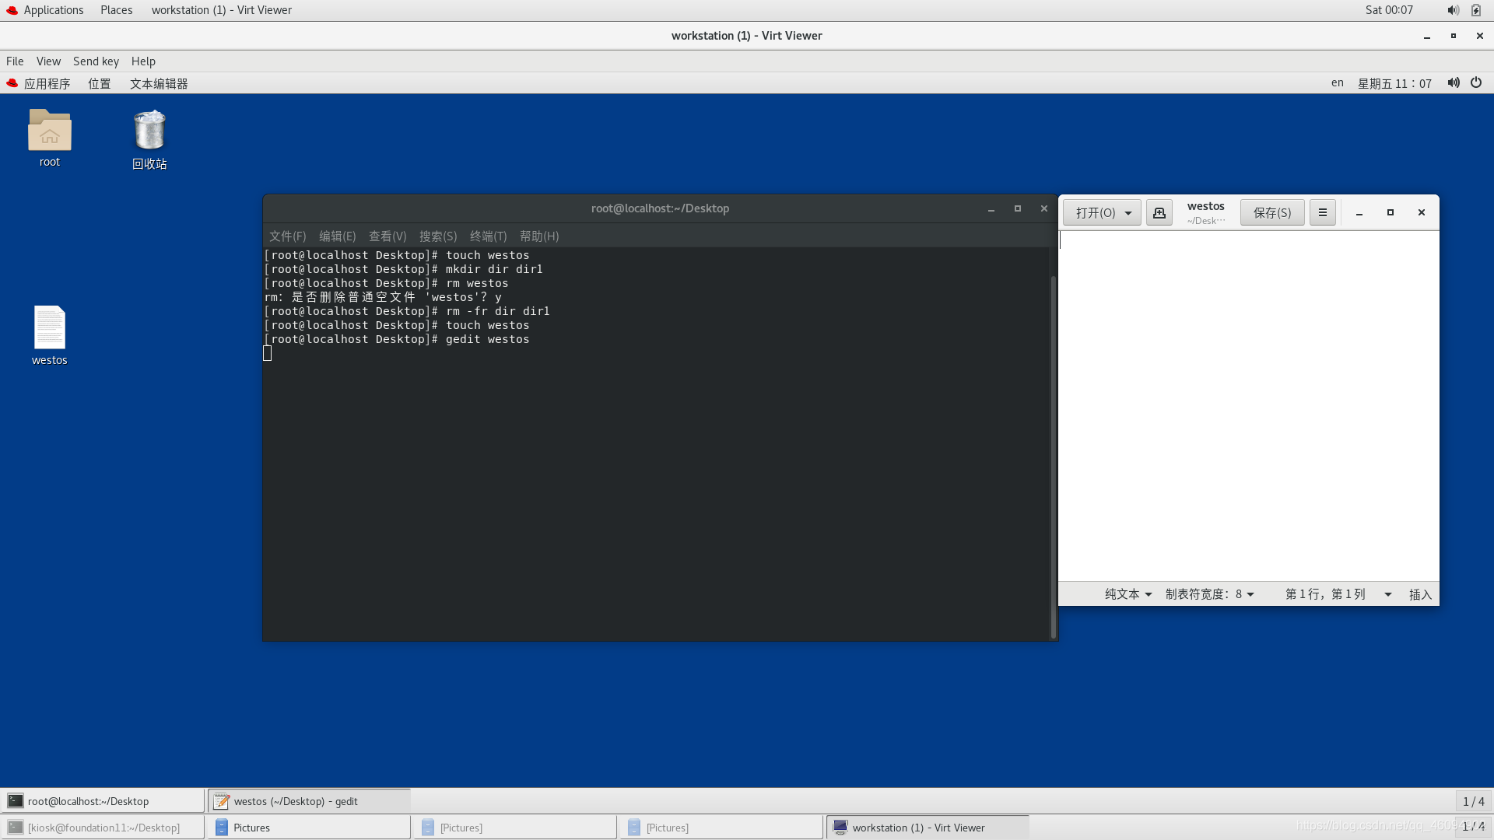The width and height of the screenshot is (1494, 840).
Task: Click host volume speaker icon
Action: click(1453, 10)
